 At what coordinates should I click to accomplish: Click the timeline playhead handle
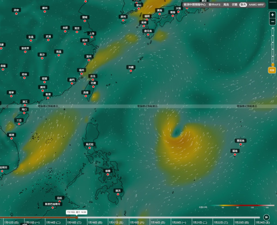pos(77,218)
